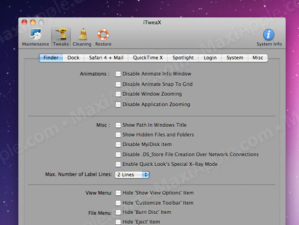Enable Disable Window Zooming checkbox

(x=118, y=94)
